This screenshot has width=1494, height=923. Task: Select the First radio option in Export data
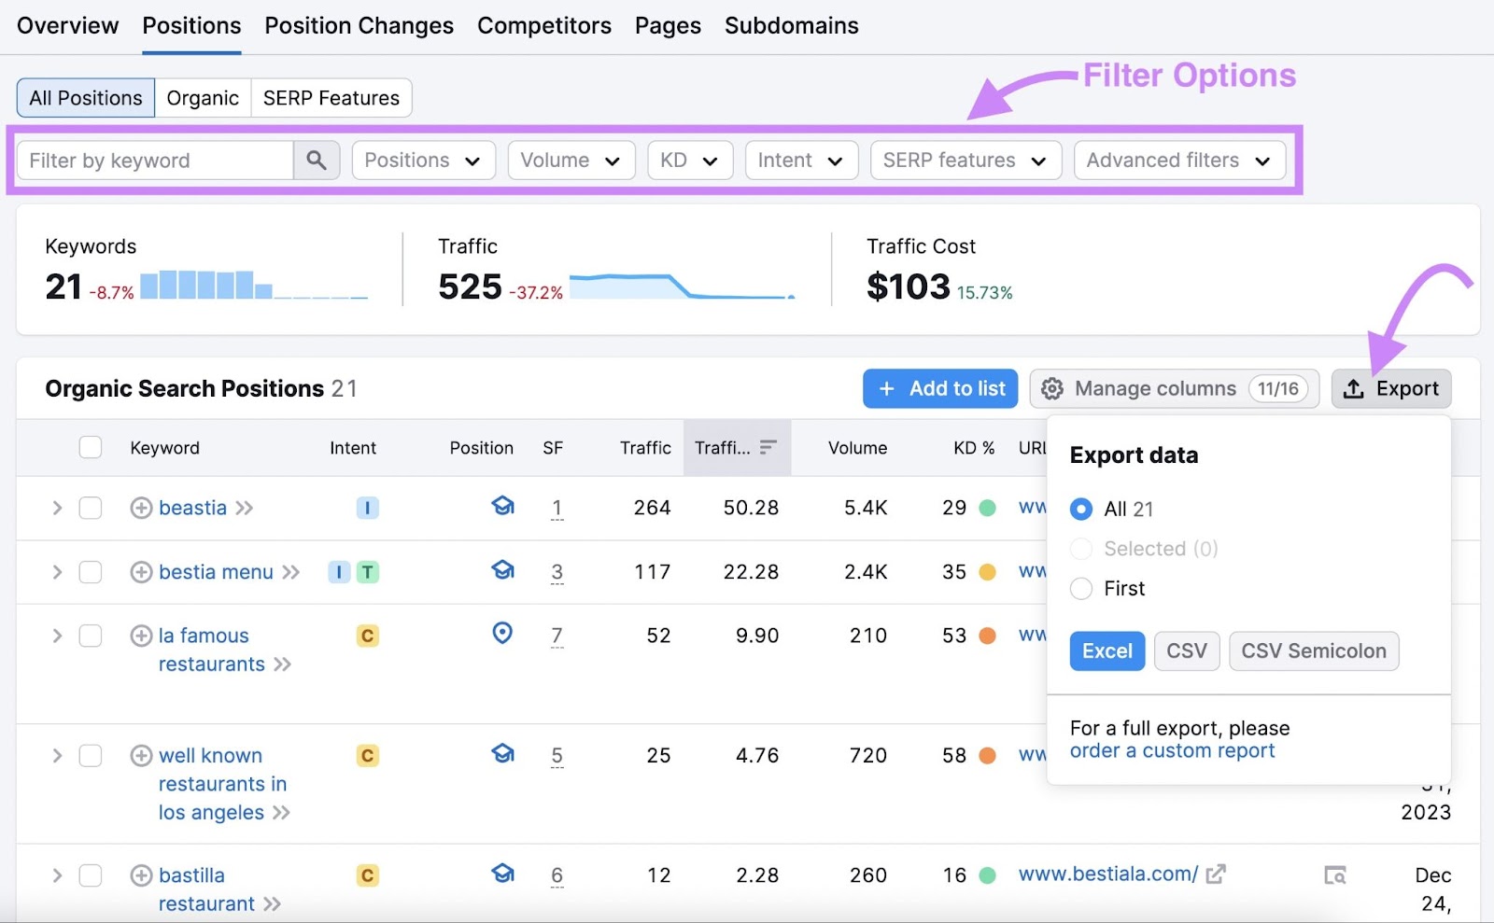point(1081,588)
